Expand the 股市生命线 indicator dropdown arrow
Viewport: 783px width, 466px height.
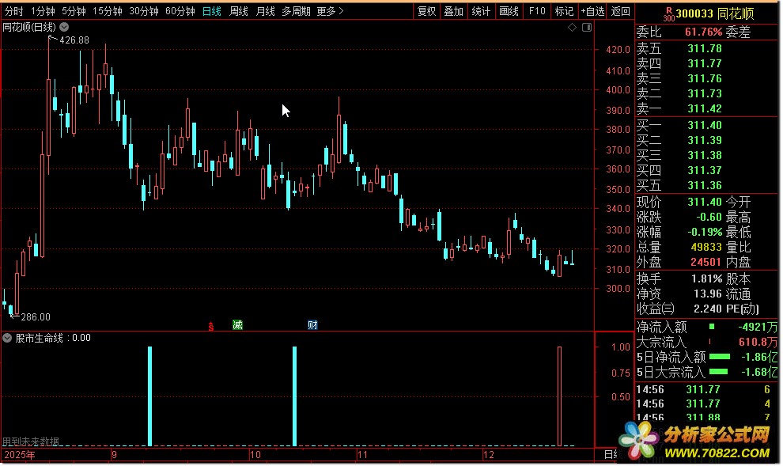click(x=7, y=338)
